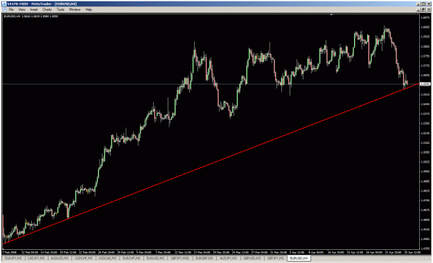Click the EURUSD,H4 OHLC label in chart corner
This screenshot has height=263, width=433.
point(31,17)
